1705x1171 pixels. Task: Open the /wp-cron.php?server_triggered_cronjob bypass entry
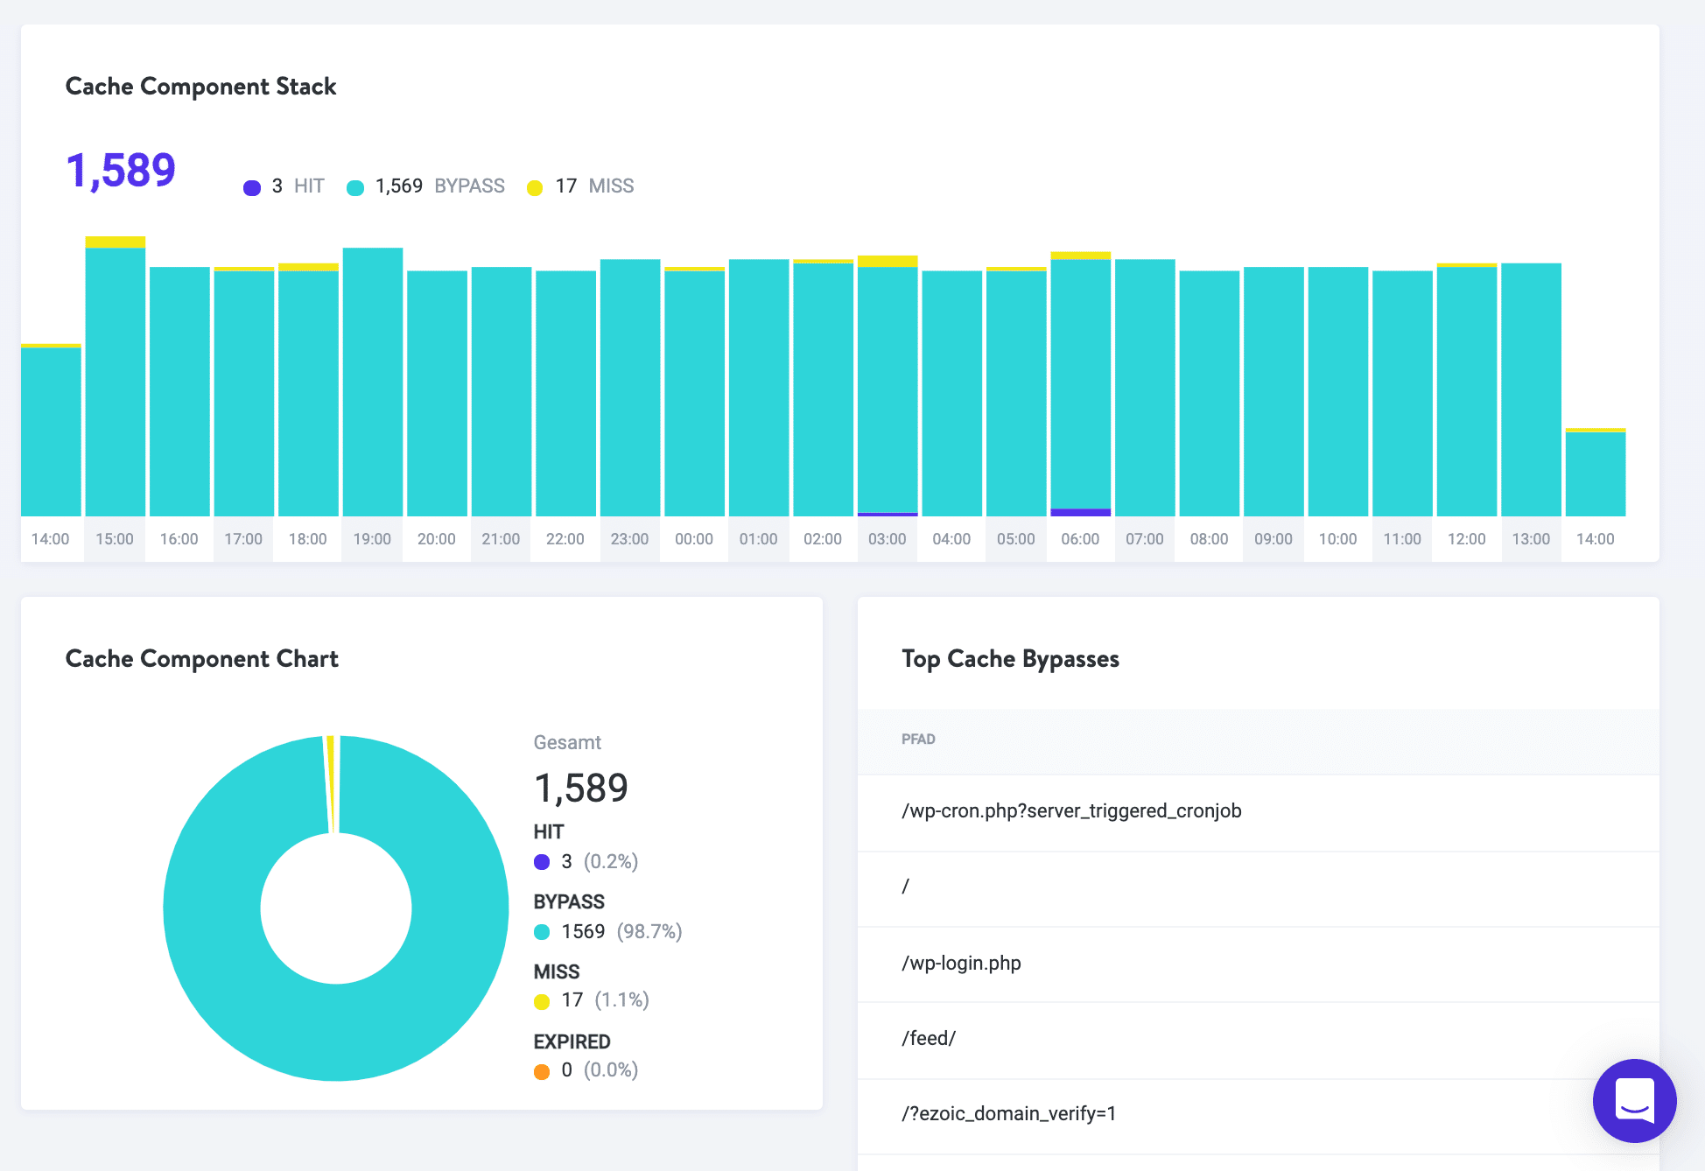pyautogui.click(x=1070, y=811)
